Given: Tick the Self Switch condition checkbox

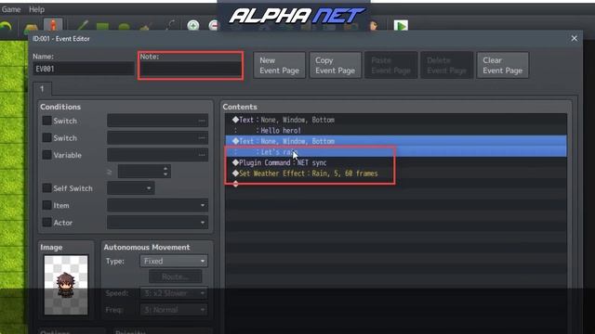Looking at the screenshot, I should coord(47,187).
